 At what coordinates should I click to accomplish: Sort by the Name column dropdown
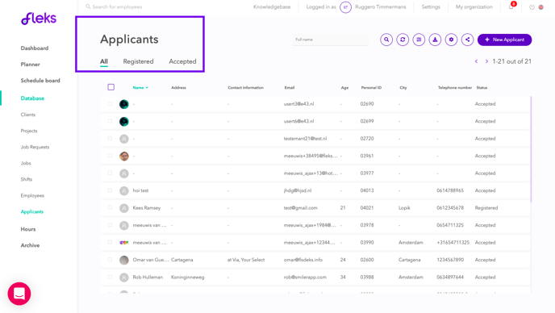[140, 87]
